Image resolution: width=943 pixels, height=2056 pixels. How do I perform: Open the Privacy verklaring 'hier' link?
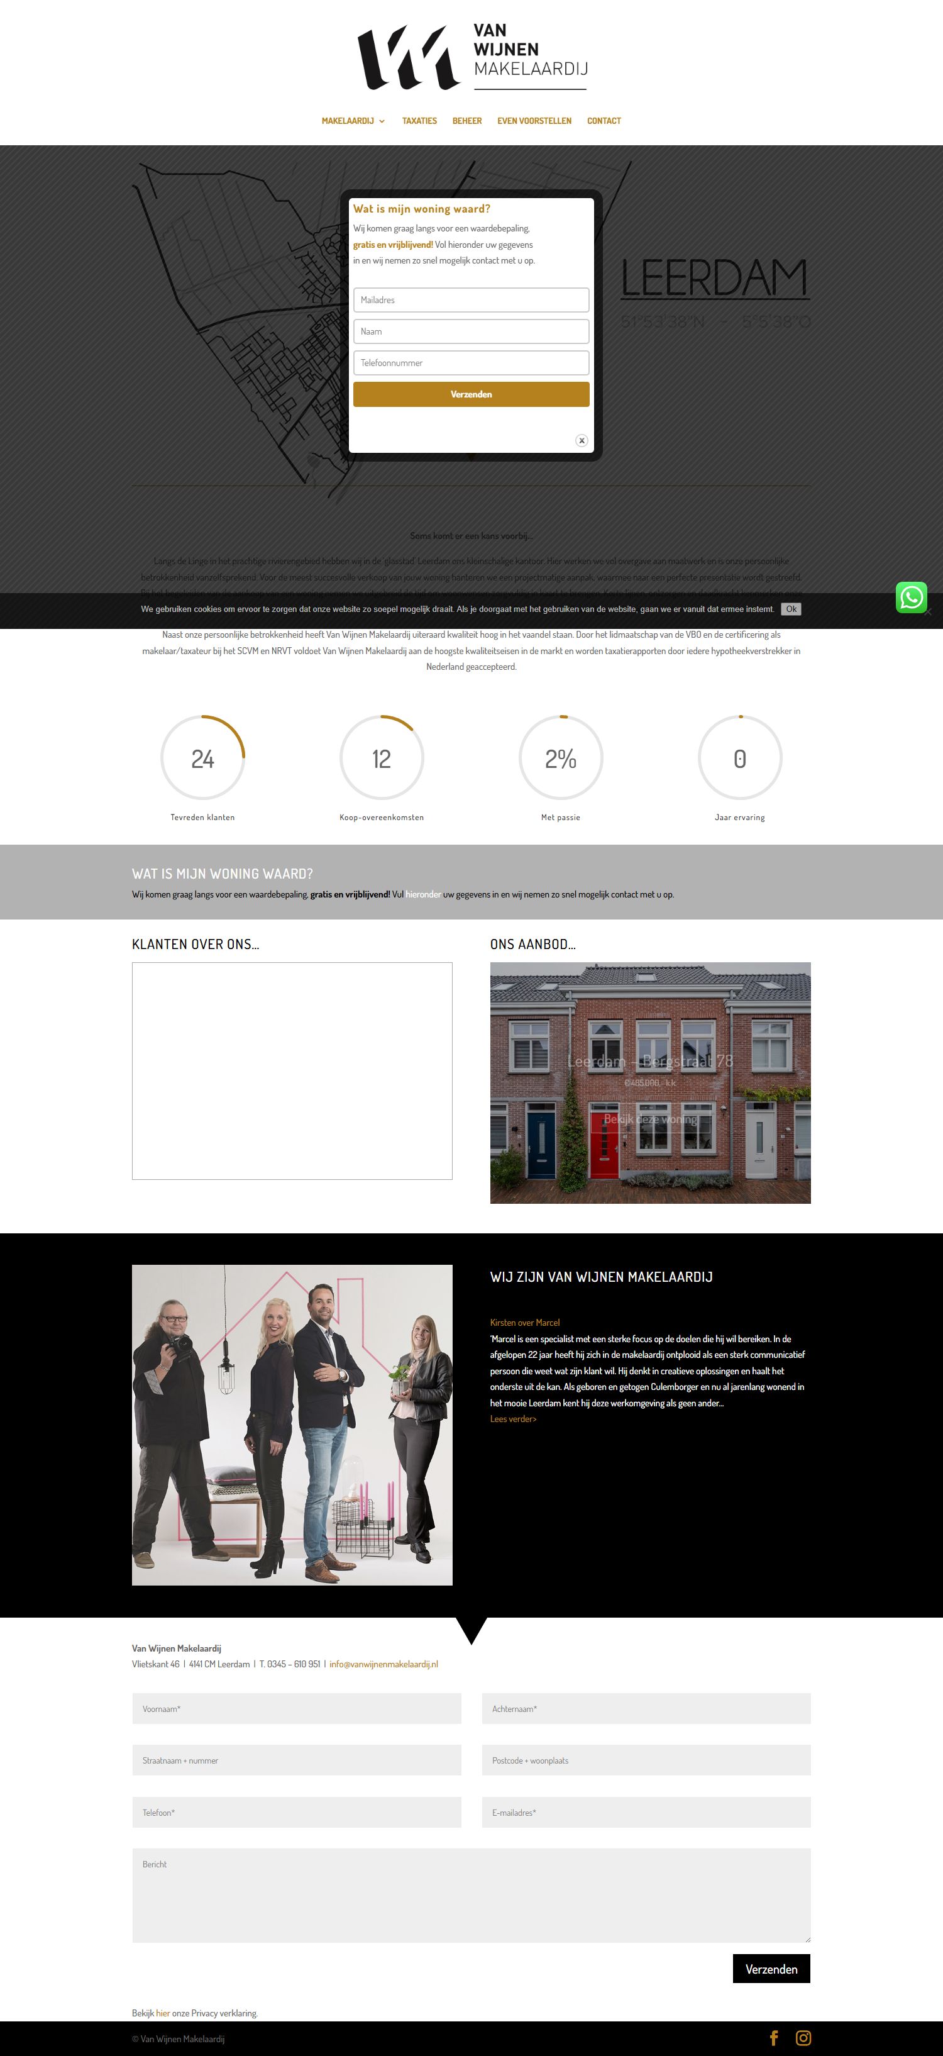tap(163, 2013)
